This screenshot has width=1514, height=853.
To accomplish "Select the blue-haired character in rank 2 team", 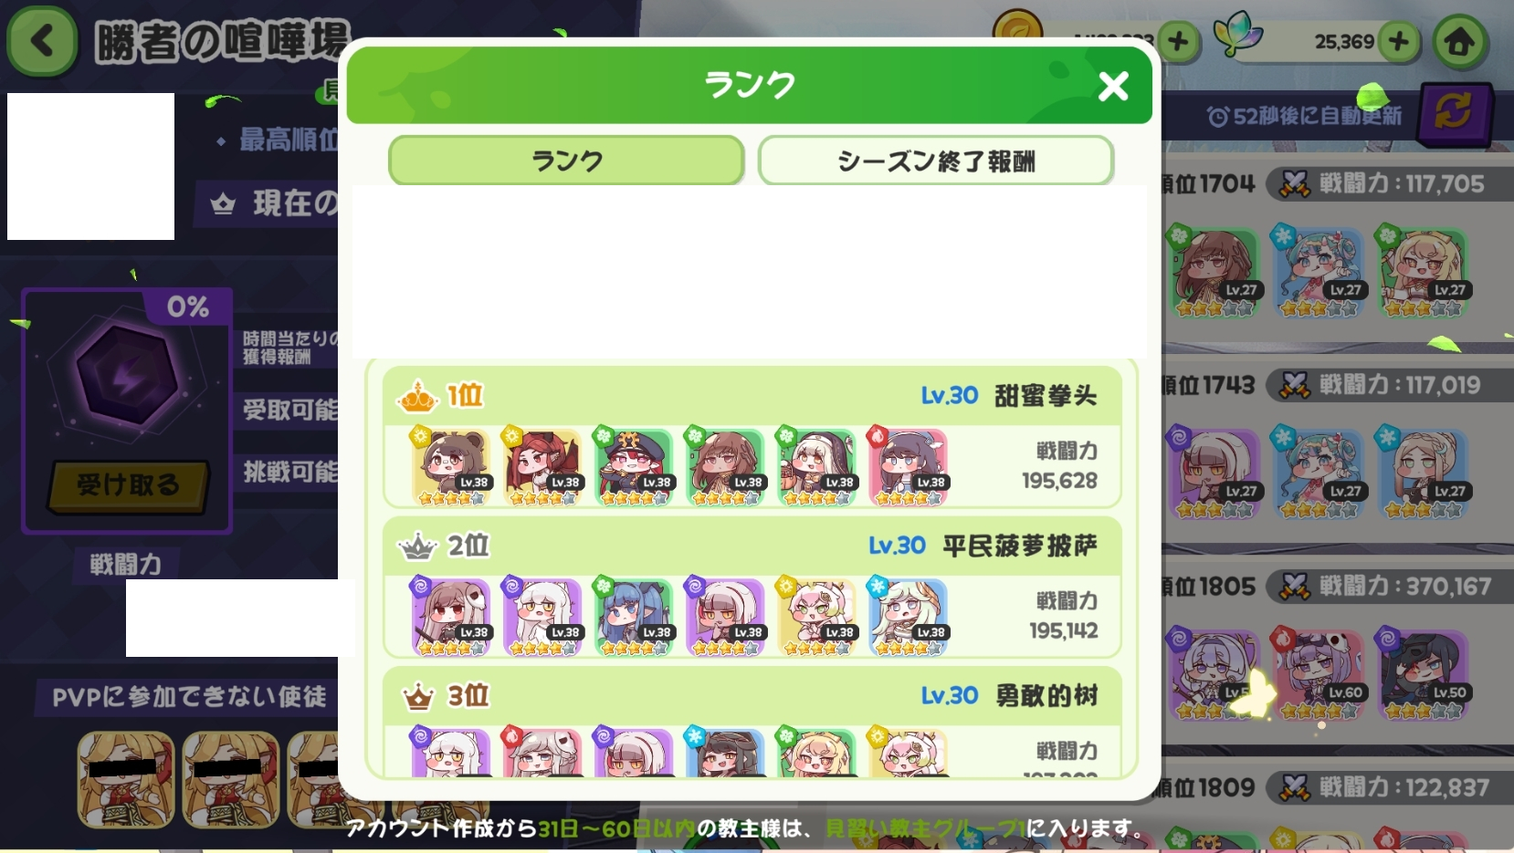I will click(x=634, y=618).
